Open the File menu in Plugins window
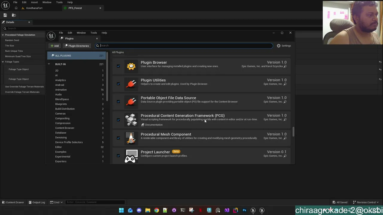The height and width of the screenshot is (215, 383). click(61, 33)
